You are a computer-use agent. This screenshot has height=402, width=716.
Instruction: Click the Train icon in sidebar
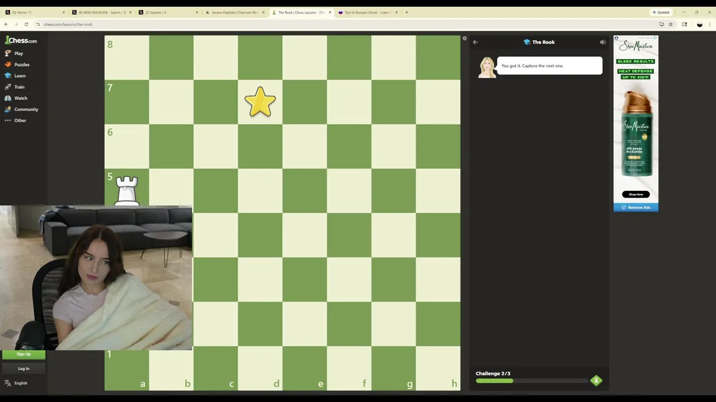tap(7, 87)
